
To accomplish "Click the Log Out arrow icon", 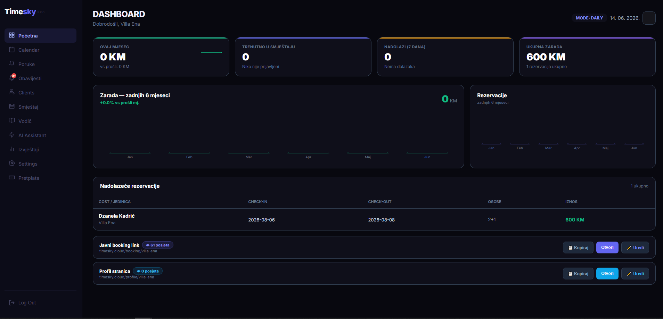I will pos(12,303).
